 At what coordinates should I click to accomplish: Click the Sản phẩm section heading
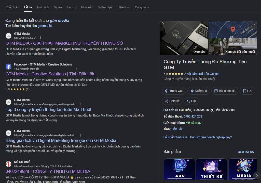tap(172, 152)
